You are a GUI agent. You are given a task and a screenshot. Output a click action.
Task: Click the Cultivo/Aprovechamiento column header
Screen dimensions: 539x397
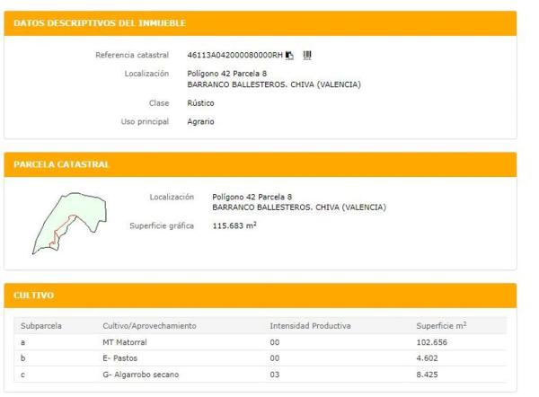point(149,325)
